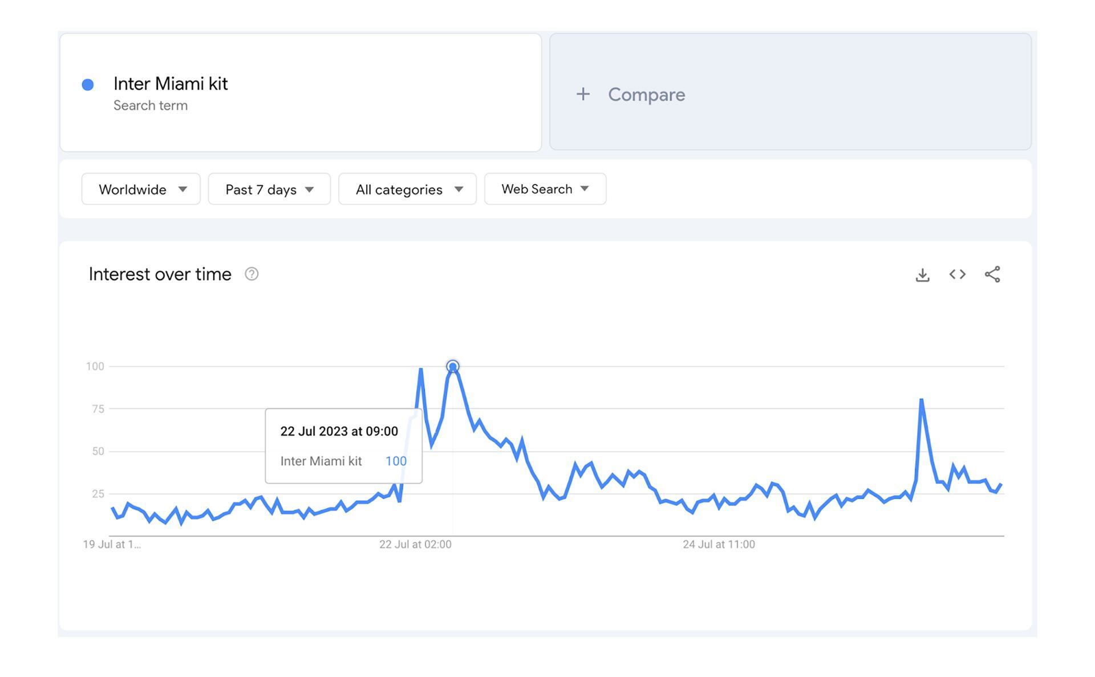The height and width of the screenshot is (677, 1095).
Task: Click the blue dot beside Inter Miami kit
Action: point(88,85)
